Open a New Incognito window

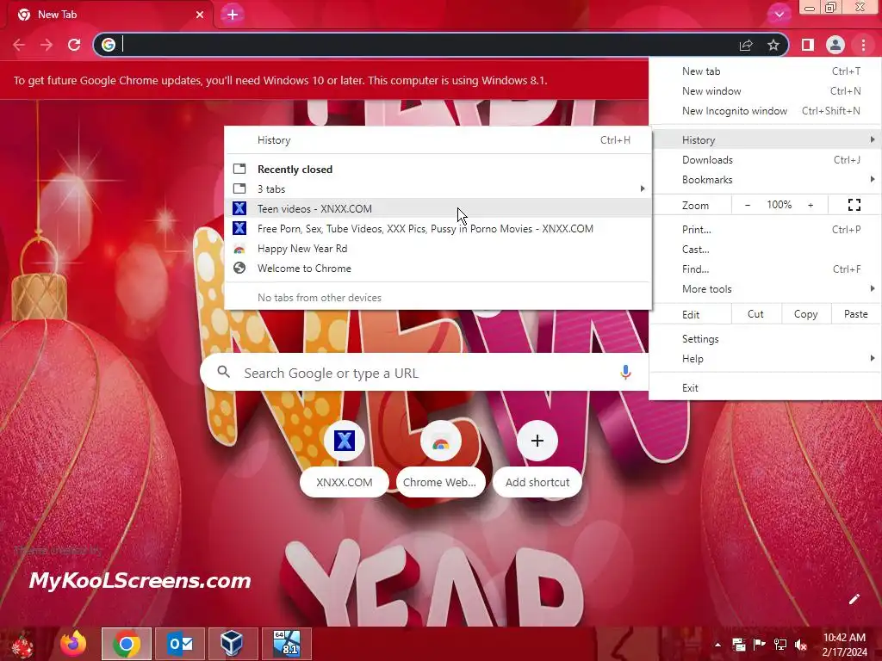point(766,111)
